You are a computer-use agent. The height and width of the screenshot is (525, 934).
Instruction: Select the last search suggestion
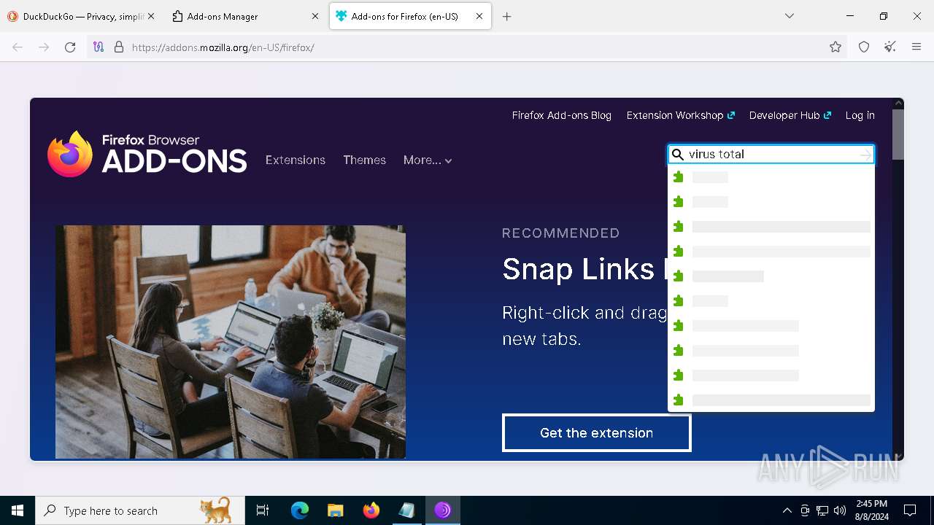pyautogui.click(x=771, y=400)
